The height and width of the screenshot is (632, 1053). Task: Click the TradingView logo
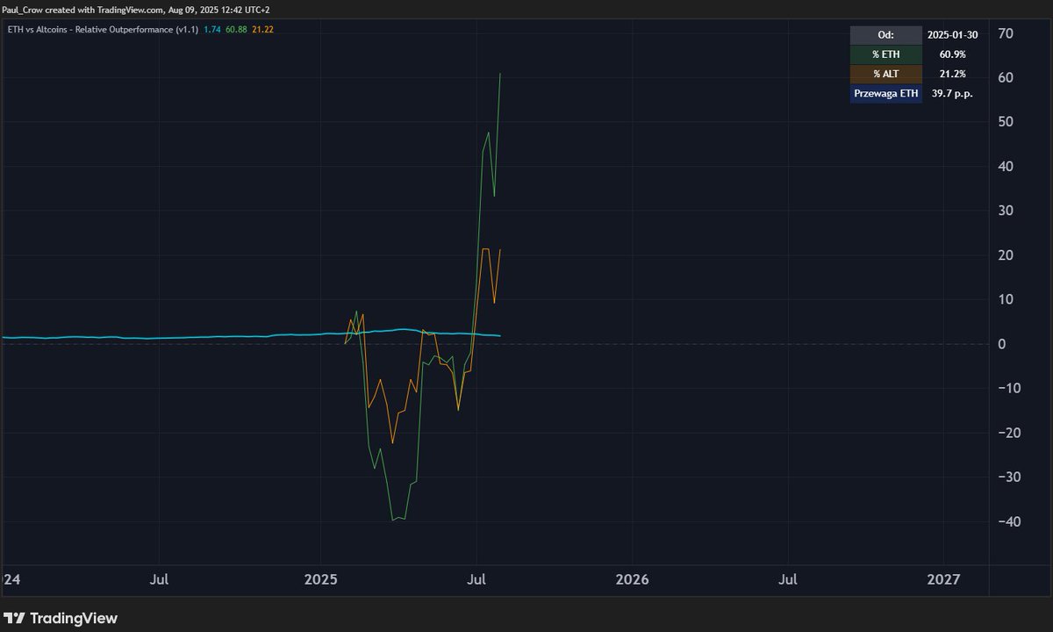tap(61, 618)
